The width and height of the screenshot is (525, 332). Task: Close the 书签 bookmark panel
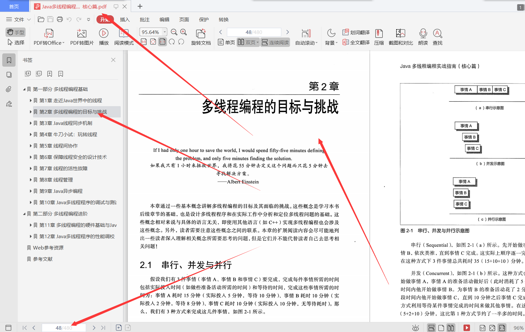pyautogui.click(x=113, y=60)
